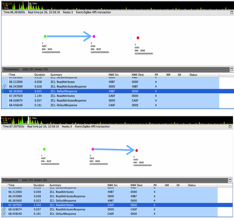Sort by Summary column in lower table

(x=78, y=185)
